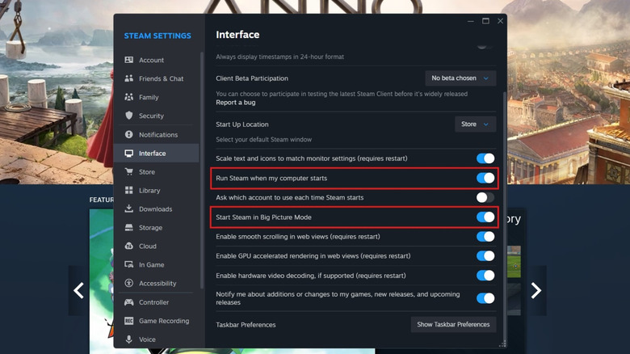This screenshot has width=630, height=354.
Task: Open the Client Beta Participation dropdown
Action: 460,78
